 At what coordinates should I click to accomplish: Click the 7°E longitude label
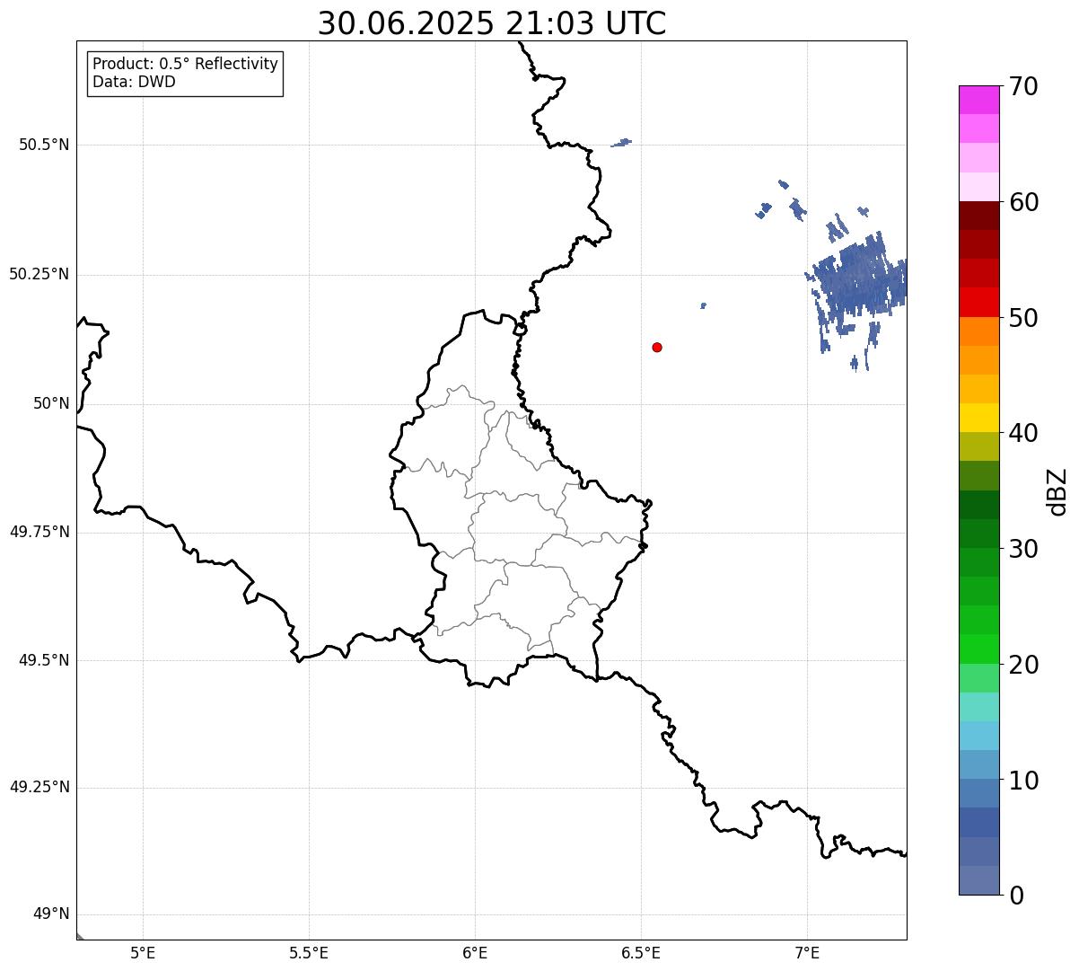pyautogui.click(x=807, y=952)
